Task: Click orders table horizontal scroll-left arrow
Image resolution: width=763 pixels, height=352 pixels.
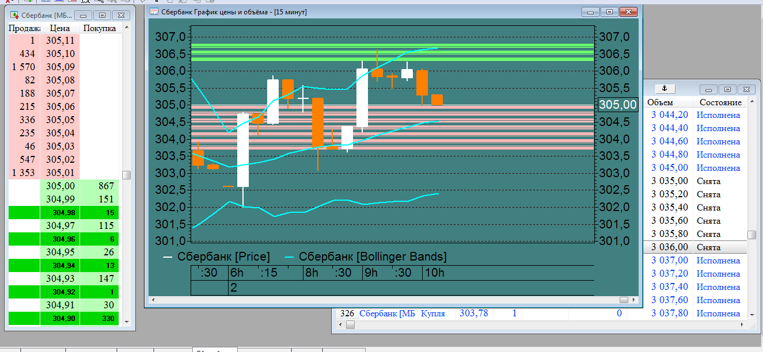Action: pyautogui.click(x=340, y=326)
